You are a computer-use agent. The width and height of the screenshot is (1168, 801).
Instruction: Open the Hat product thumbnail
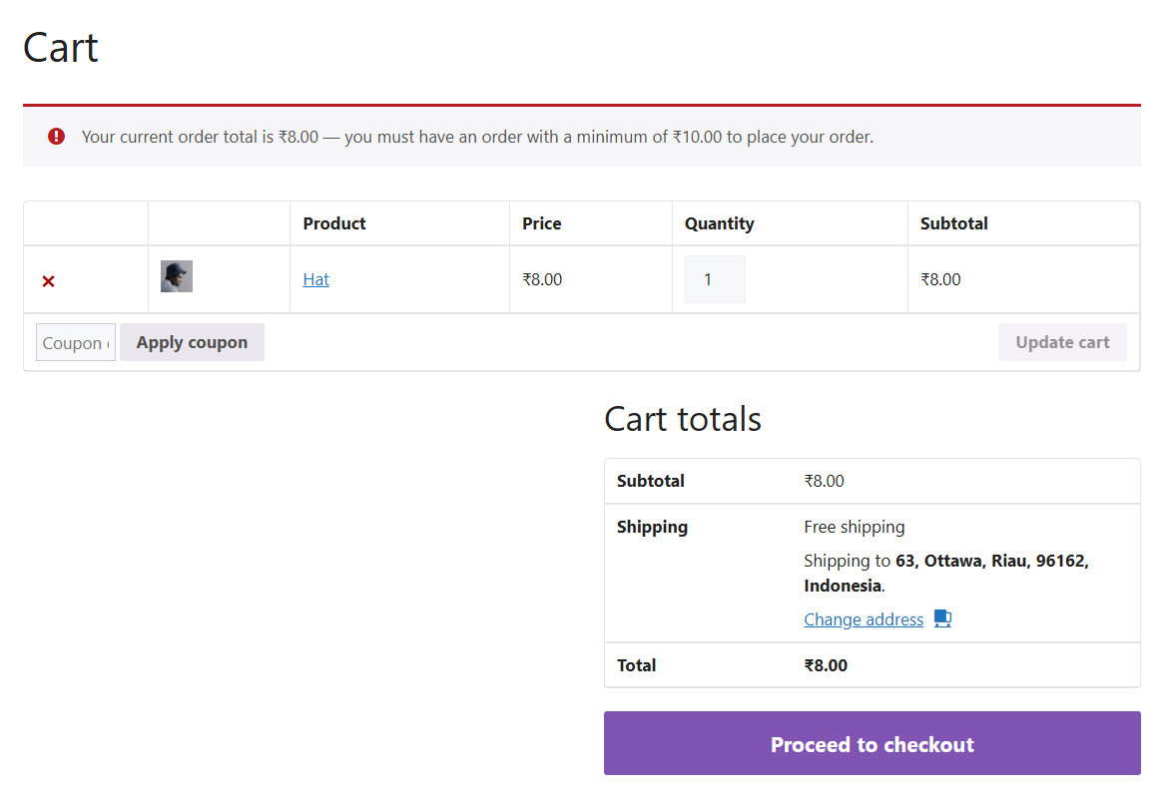click(177, 276)
